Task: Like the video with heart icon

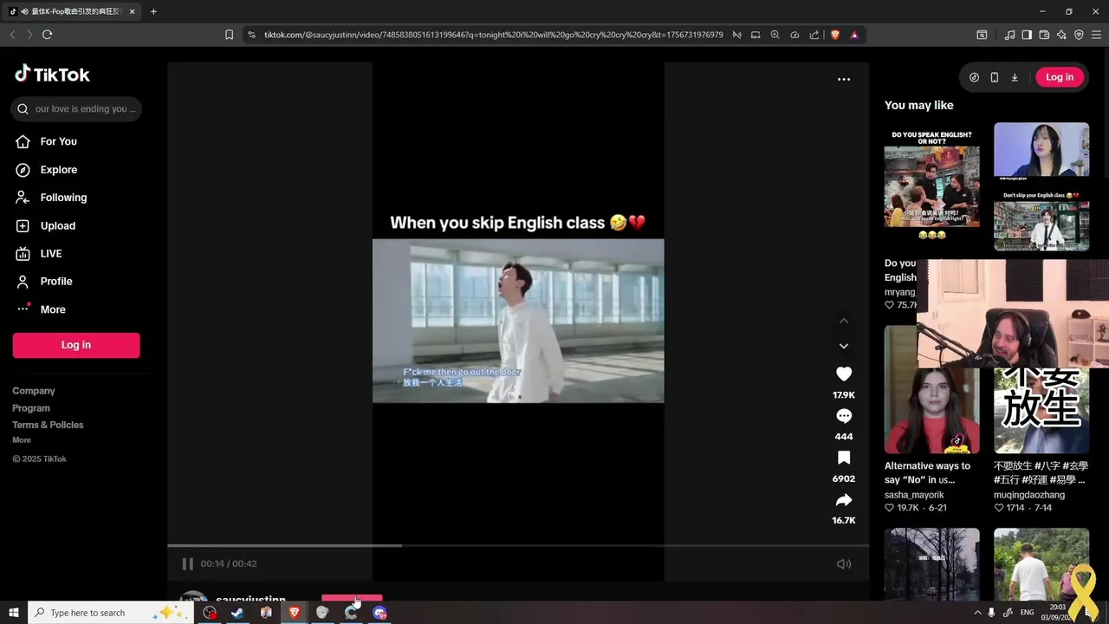Action: coord(844,374)
